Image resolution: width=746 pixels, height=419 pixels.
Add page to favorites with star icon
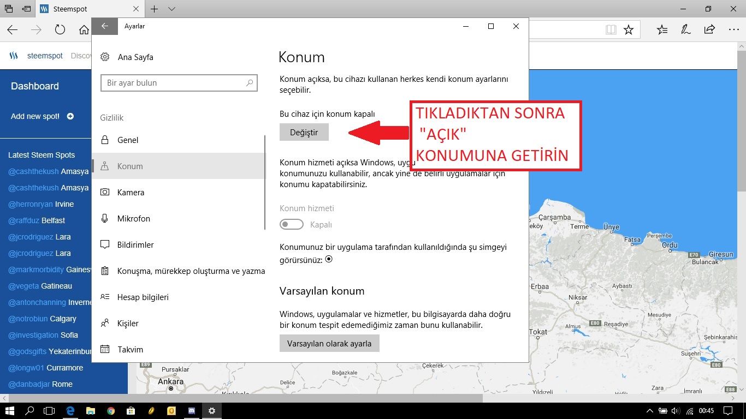629,30
